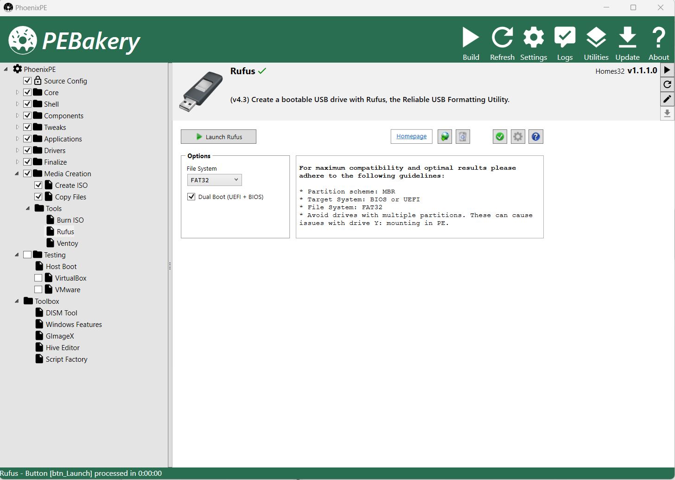
Task: Open help with the blue question mark icon
Action: (536, 136)
